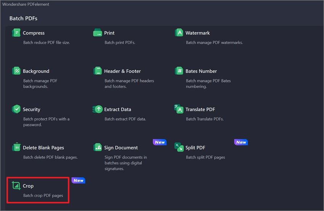
Task: Click the Wondershare PDFelement window title
Action: (x=26, y=4)
